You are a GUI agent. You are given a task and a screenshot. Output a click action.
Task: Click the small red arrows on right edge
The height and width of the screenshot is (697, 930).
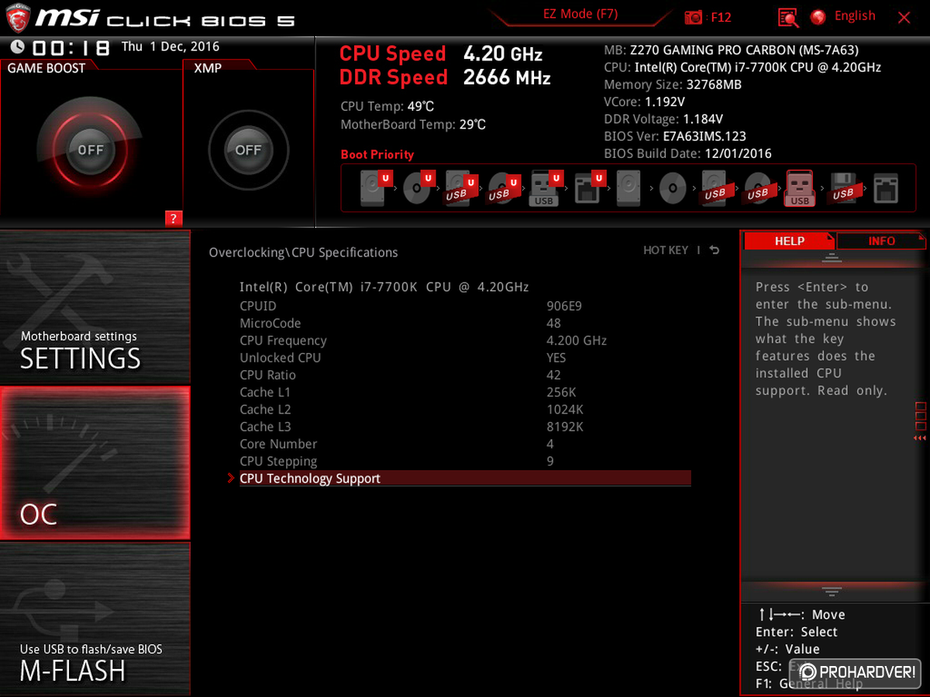920,438
